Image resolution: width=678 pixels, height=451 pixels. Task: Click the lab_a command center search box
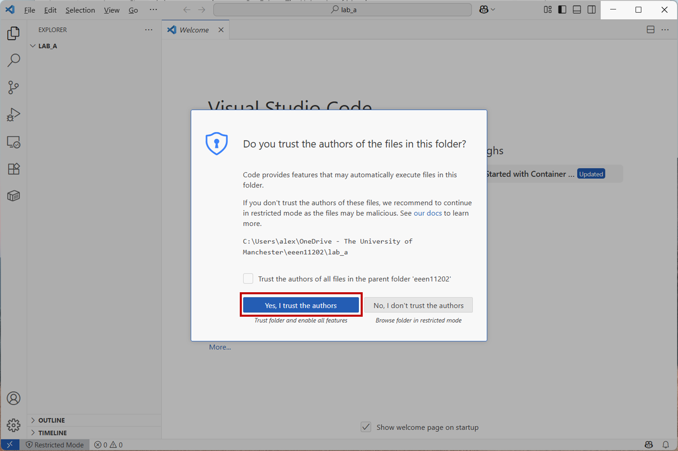343,10
